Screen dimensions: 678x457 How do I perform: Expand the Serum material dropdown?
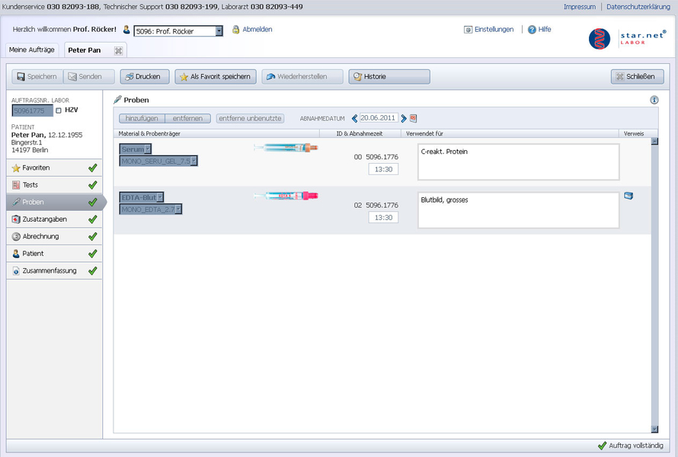pyautogui.click(x=148, y=149)
